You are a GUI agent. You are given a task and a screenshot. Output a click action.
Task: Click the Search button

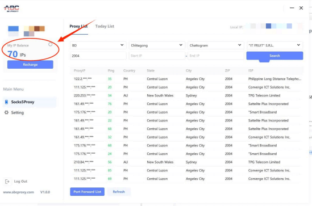coord(274,56)
